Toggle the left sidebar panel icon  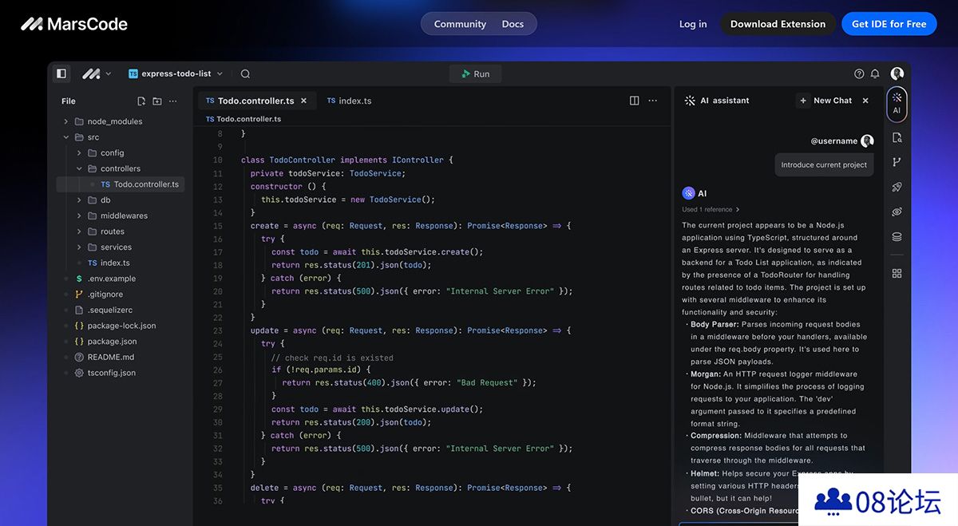click(61, 73)
